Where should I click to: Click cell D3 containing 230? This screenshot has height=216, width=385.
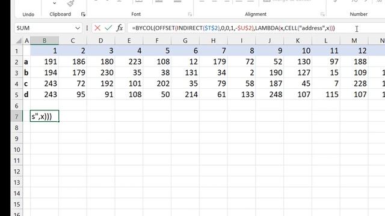pyautogui.click(x=100, y=73)
